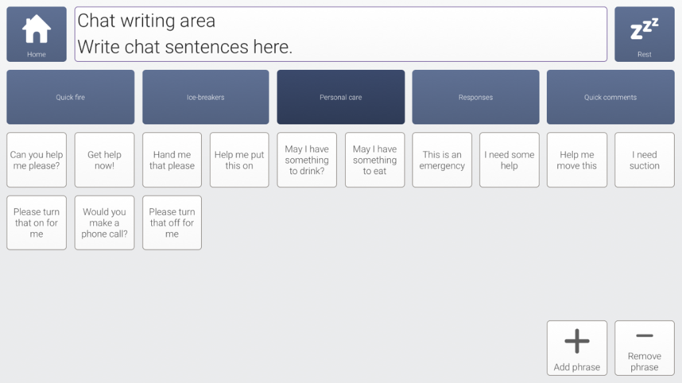Image resolution: width=682 pixels, height=383 pixels.
Task: Tap the 'Get help now!' phrase
Action: [105, 160]
